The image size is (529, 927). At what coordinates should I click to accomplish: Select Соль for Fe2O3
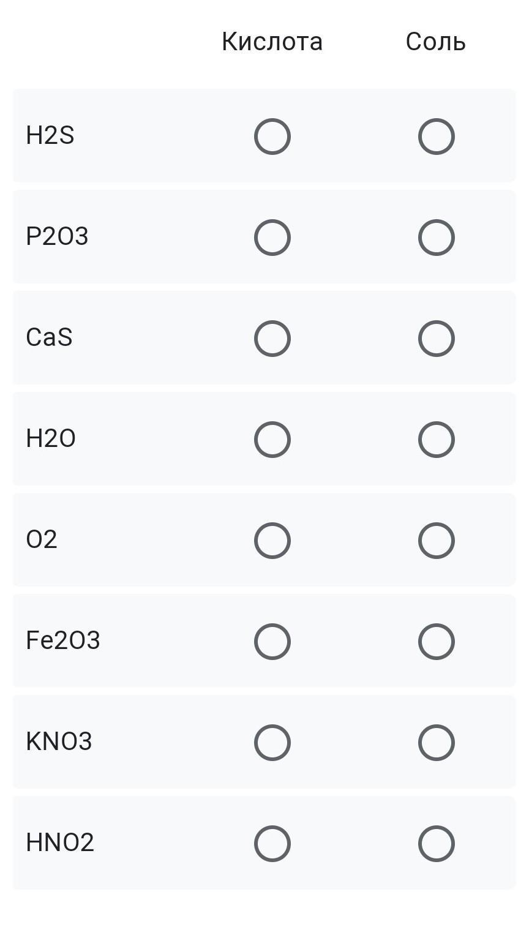436,641
